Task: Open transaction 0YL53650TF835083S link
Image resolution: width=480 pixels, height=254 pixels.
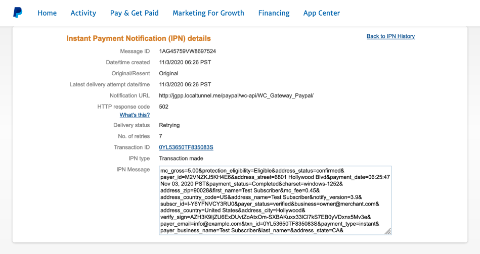Action: (186, 147)
